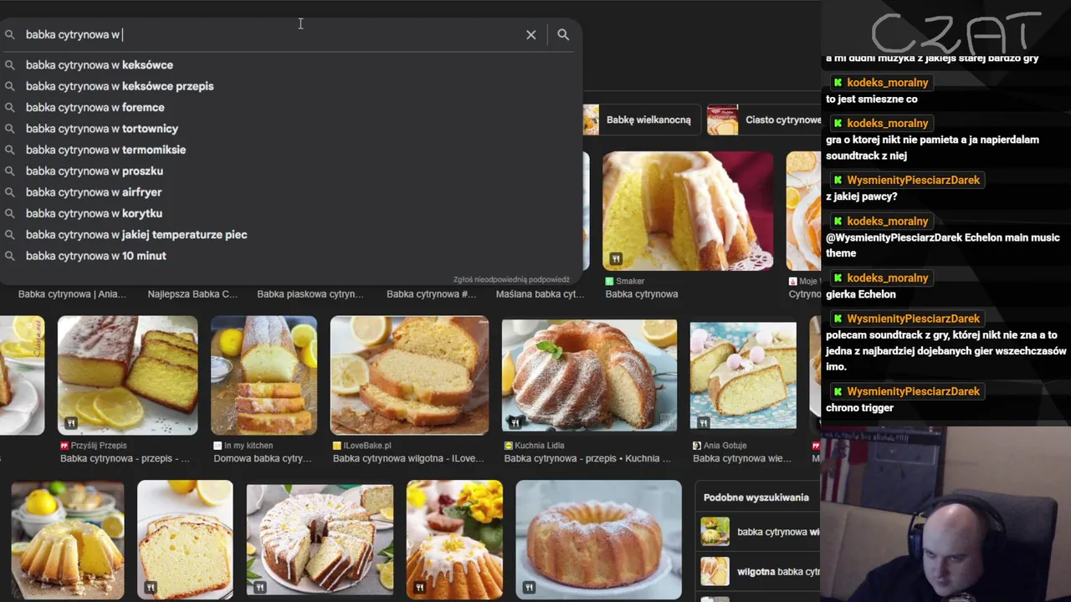Click recipe icon on Ania Gotuje image
1071x602 pixels.
[703, 423]
